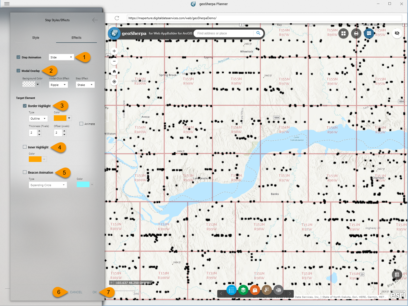The height and width of the screenshot is (306, 408).
Task: Uncheck Border Highlight
Action: (25, 106)
